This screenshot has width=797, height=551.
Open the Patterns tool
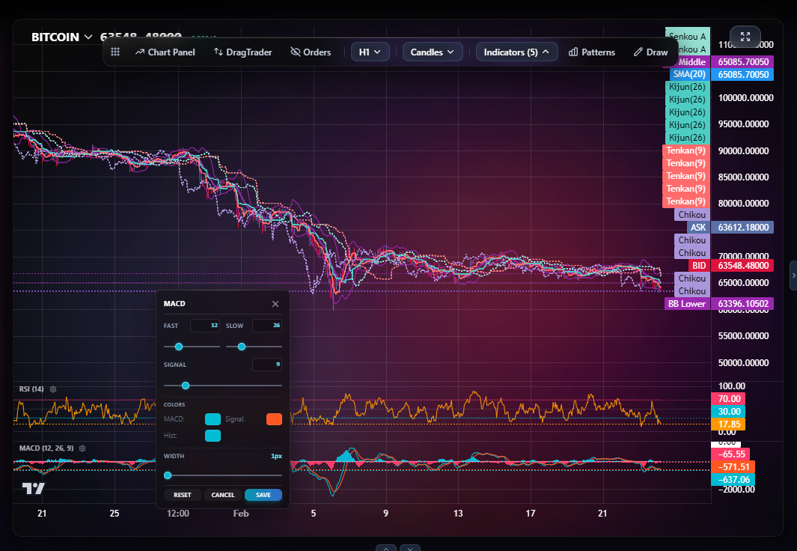591,52
